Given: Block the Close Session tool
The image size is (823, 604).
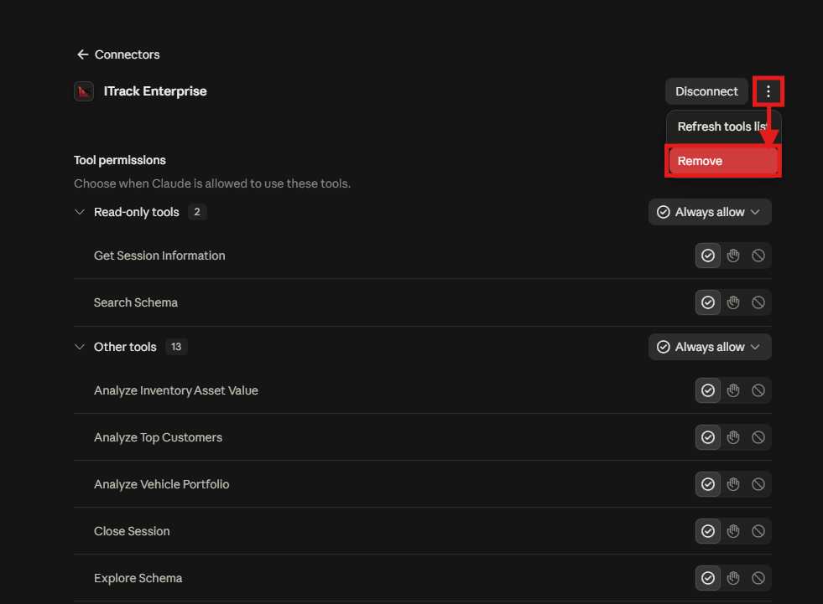Looking at the screenshot, I should 758,531.
